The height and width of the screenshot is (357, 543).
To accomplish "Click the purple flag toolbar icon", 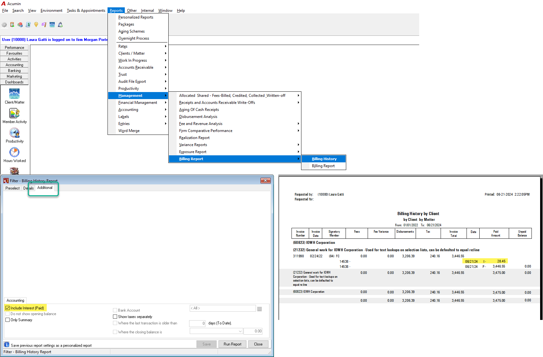I will pos(44,25).
